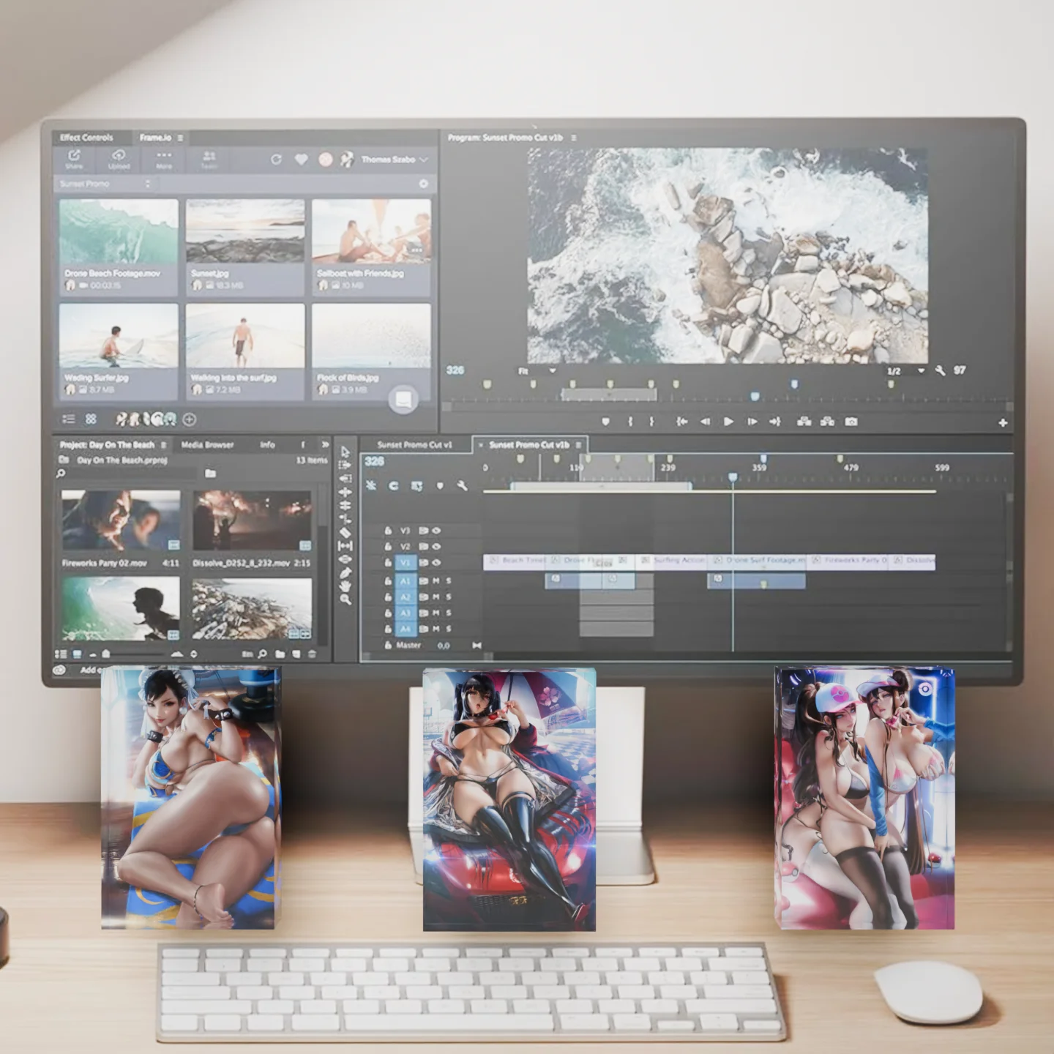
Task: Toggle the lock on track V3
Action: (x=388, y=530)
